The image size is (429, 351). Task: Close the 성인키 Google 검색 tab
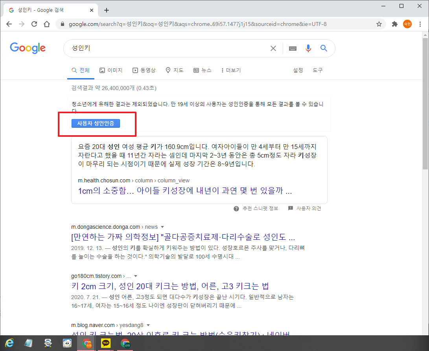tap(91, 10)
